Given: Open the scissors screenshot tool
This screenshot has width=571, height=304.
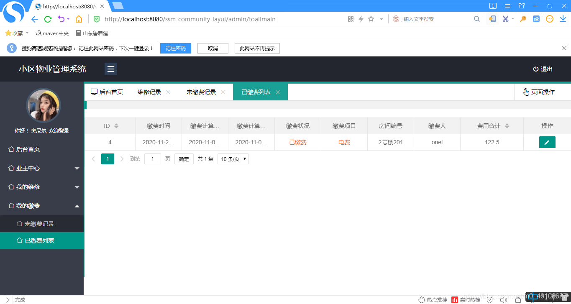Looking at the screenshot, I should point(505,19).
